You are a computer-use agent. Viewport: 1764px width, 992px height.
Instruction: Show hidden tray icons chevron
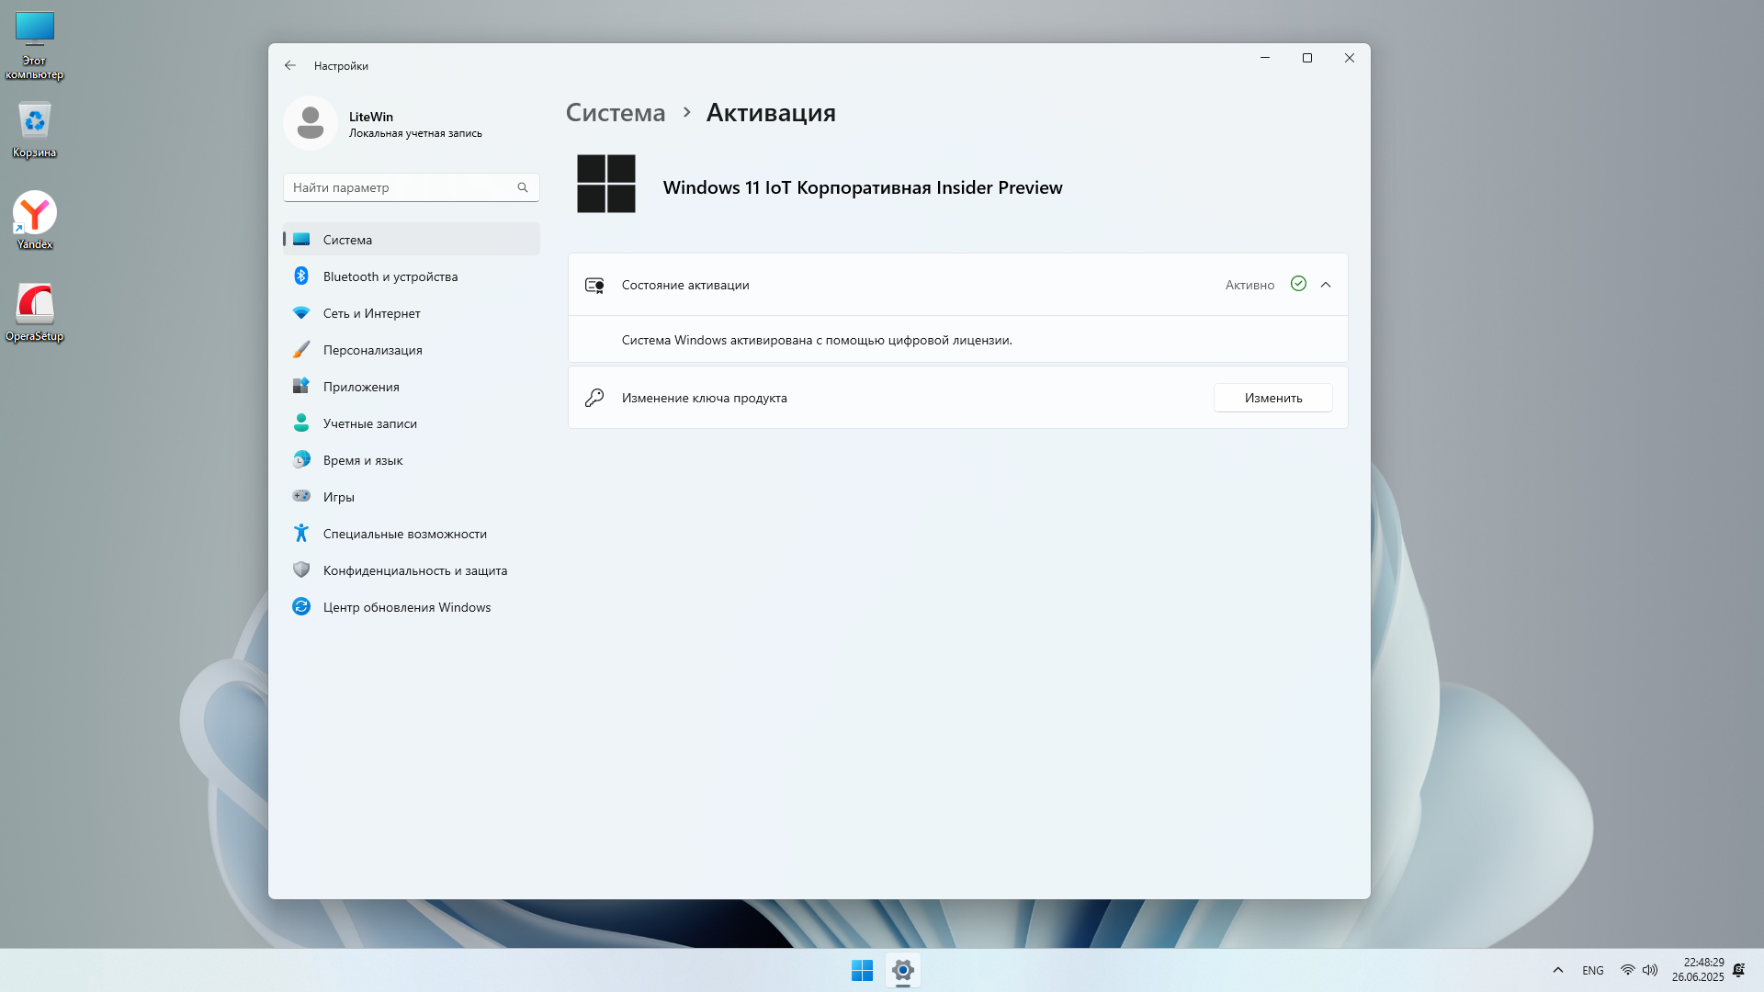[1557, 970]
